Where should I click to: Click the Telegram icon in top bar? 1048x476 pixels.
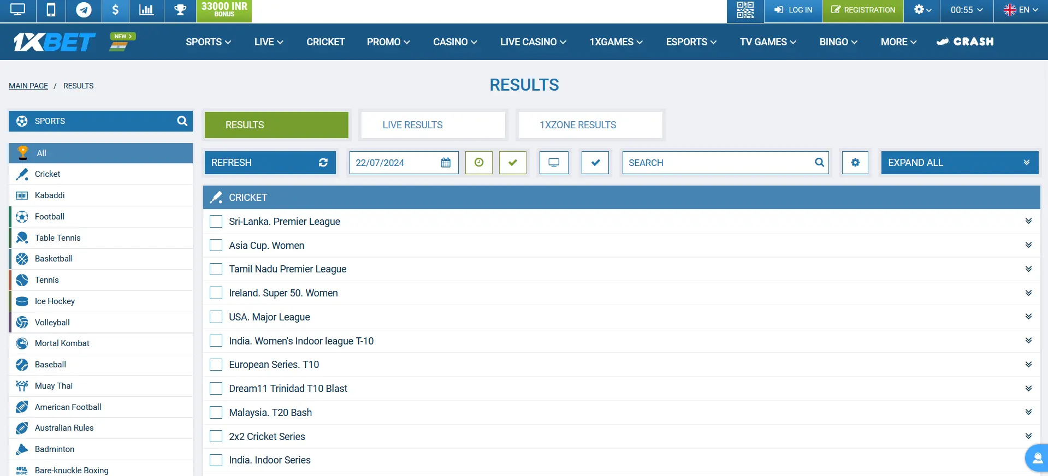point(84,10)
